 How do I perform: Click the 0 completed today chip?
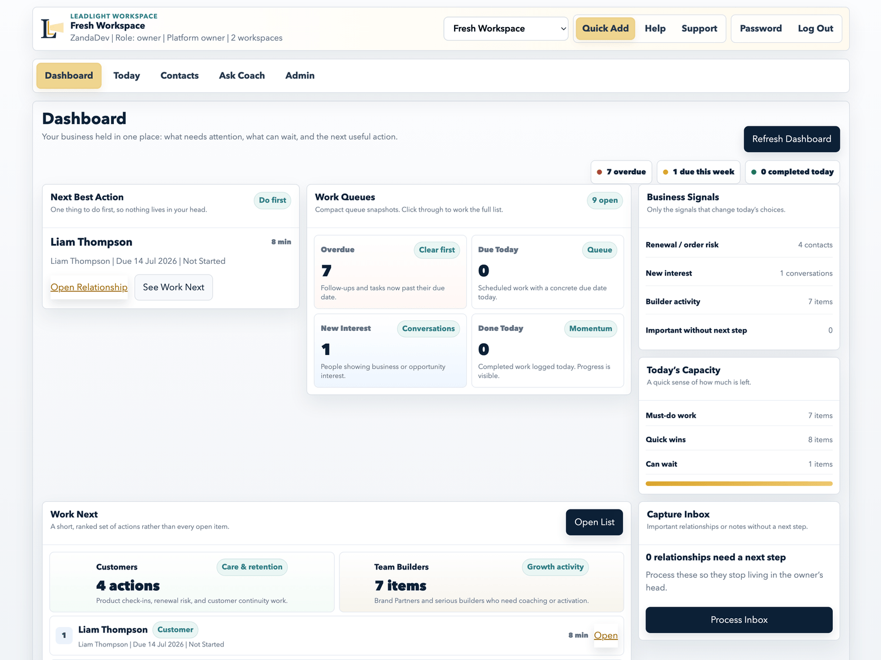(792, 172)
